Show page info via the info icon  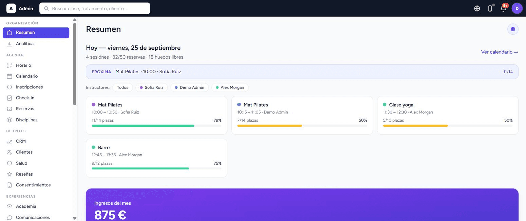513,29
